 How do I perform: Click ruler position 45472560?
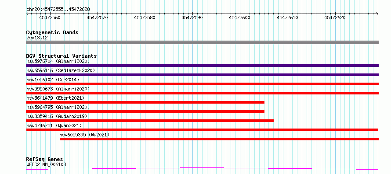coord(51,17)
